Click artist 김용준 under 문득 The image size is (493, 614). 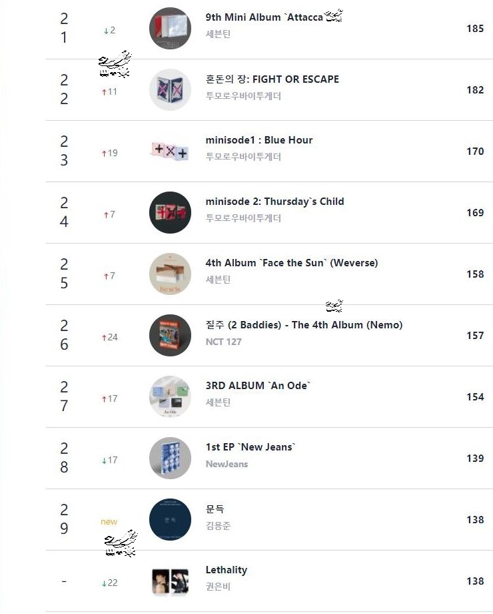click(219, 526)
